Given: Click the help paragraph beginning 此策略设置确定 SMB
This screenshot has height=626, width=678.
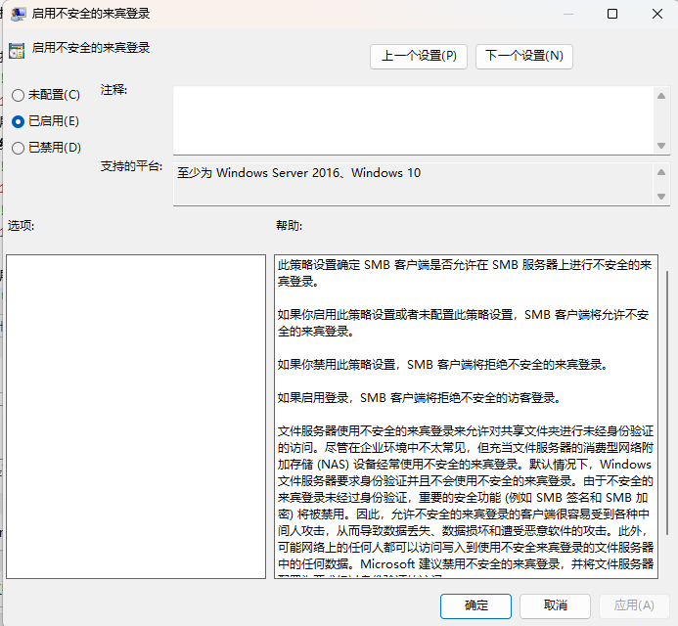Looking at the screenshot, I should tap(465, 273).
